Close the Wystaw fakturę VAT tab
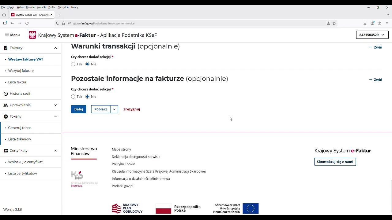 click(51, 15)
